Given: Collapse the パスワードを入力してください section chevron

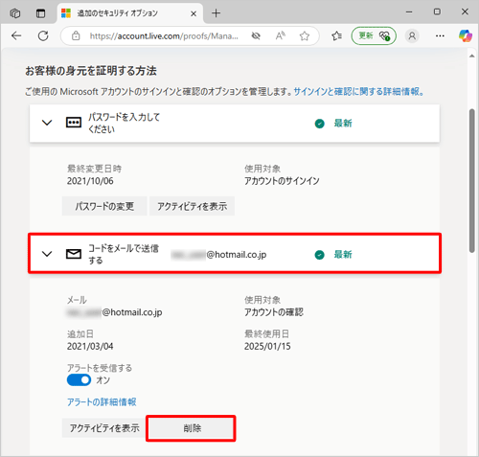Looking at the screenshot, I should (x=47, y=123).
